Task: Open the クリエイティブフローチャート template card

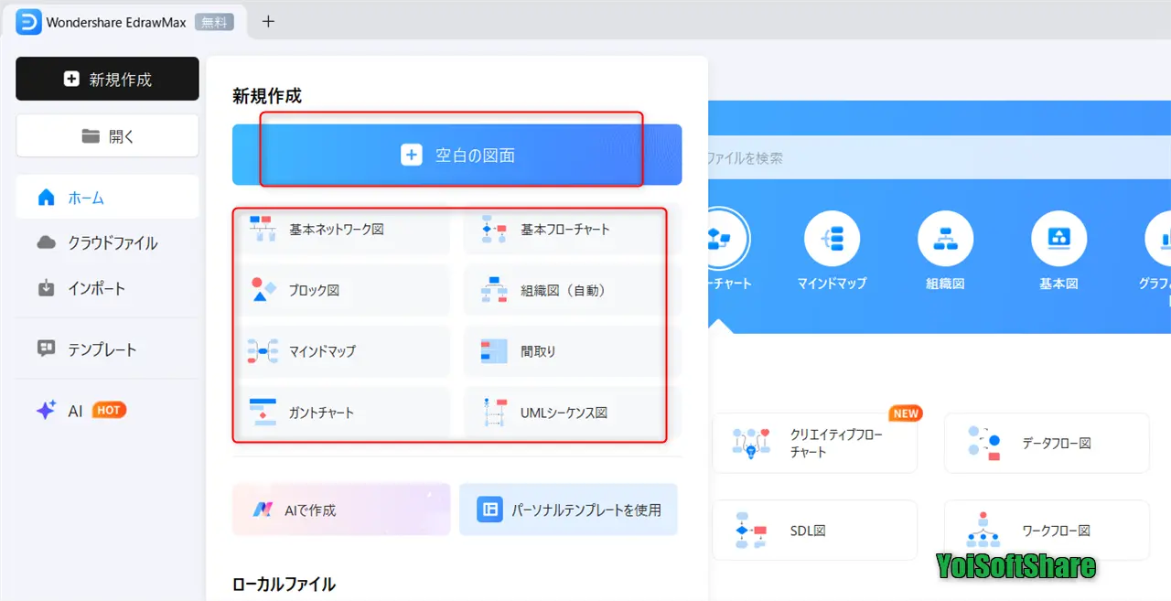Action: pyautogui.click(x=814, y=443)
